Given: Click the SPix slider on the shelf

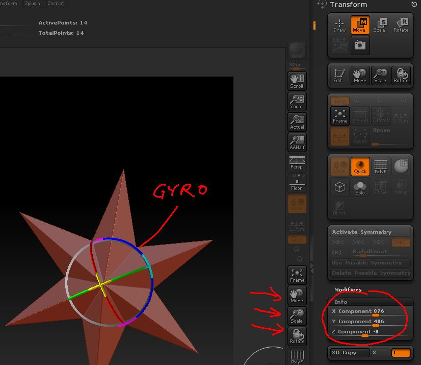Looking at the screenshot, I should [297, 66].
